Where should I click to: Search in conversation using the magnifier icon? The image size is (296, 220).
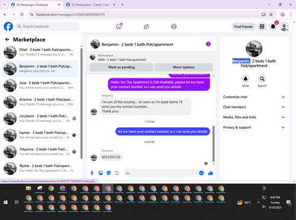point(262,79)
